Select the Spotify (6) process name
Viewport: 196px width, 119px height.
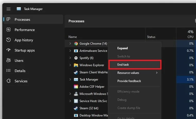point(87,58)
